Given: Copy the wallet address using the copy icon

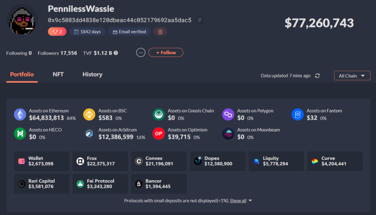Looking at the screenshot, I should pos(199,20).
